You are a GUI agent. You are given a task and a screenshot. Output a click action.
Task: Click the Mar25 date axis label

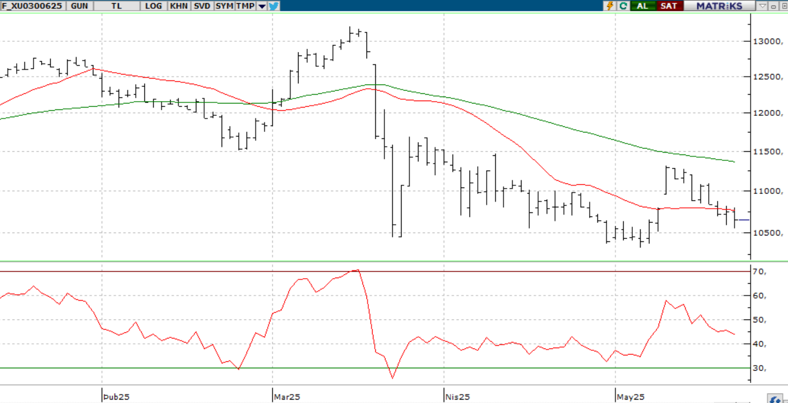click(x=287, y=397)
